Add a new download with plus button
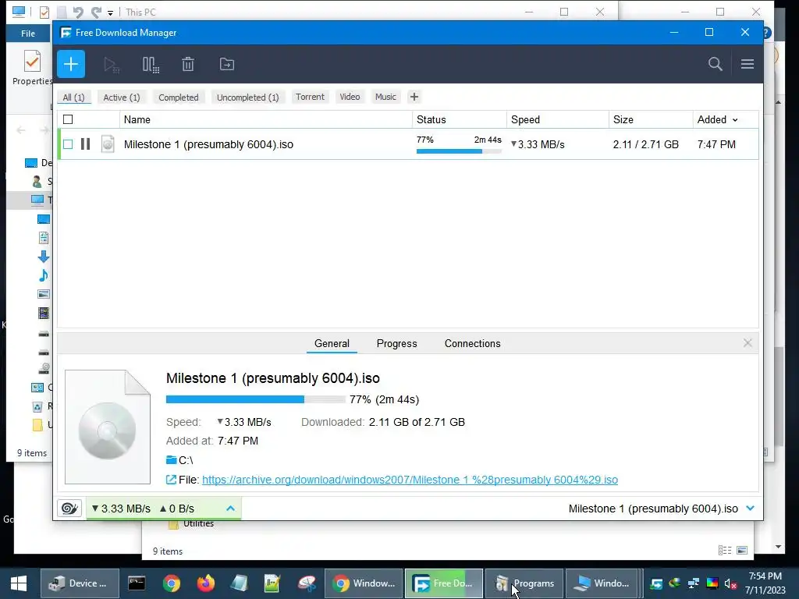 coord(71,64)
